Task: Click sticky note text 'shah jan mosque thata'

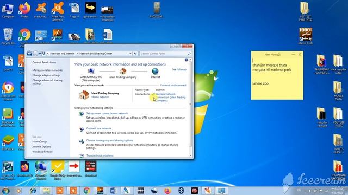Action: [x=270, y=65]
